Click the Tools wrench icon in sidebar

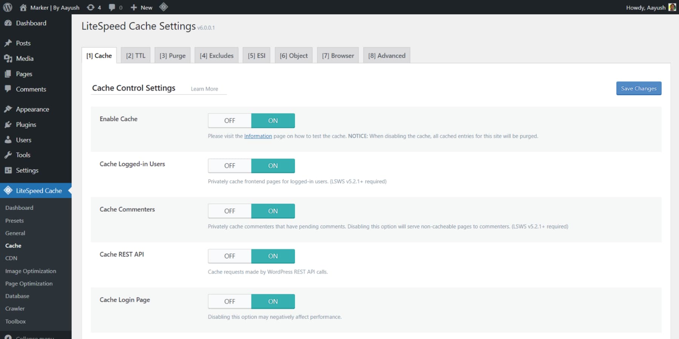8,155
